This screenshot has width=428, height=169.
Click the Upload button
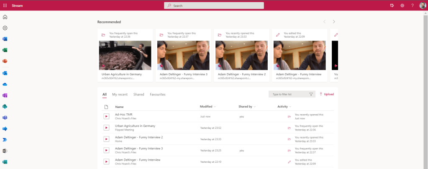(x=326, y=95)
